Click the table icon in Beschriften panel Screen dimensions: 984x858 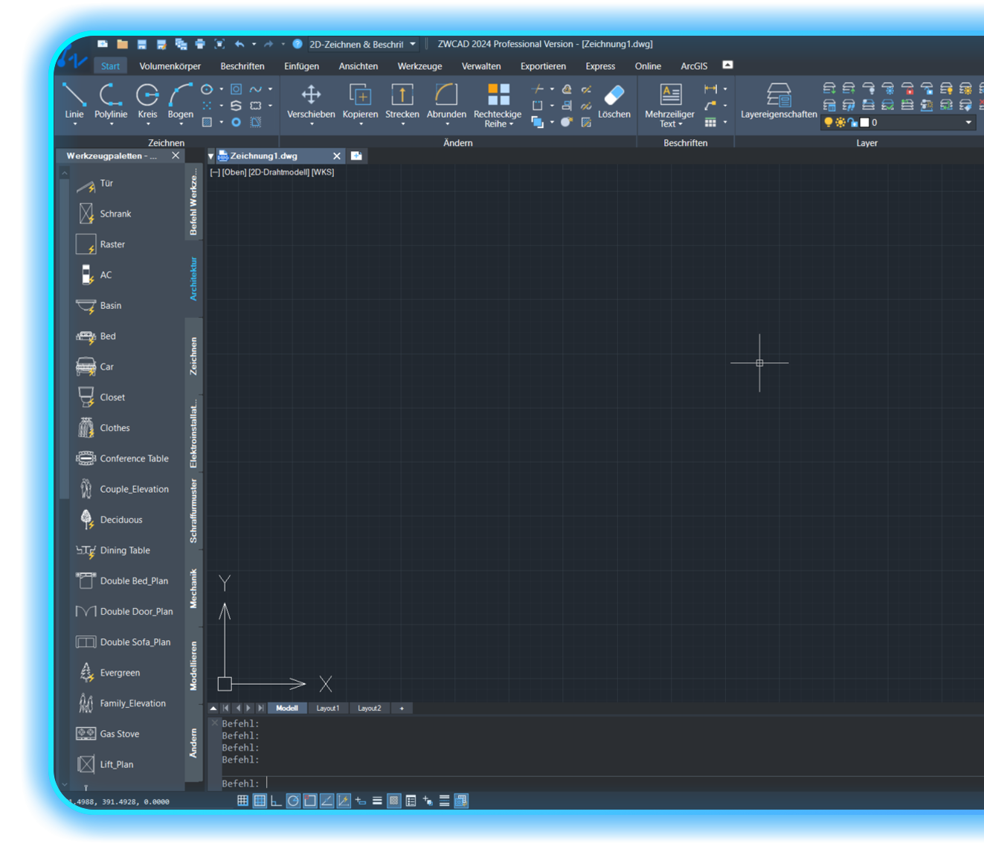710,122
